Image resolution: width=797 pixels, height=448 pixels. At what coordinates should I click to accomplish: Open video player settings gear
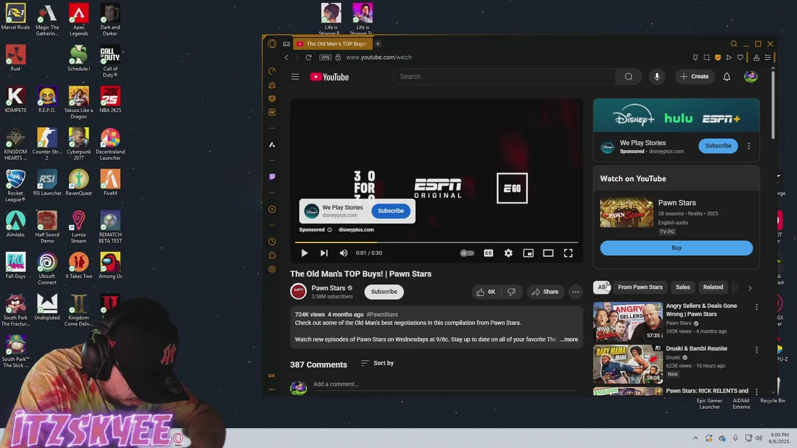tap(509, 253)
